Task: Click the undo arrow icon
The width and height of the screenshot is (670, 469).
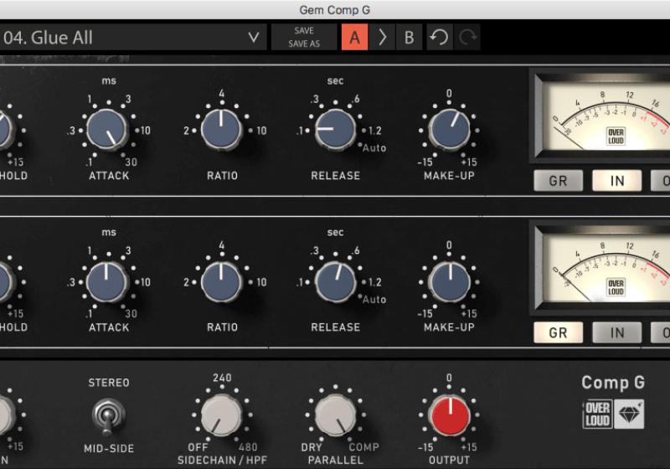Action: (439, 38)
